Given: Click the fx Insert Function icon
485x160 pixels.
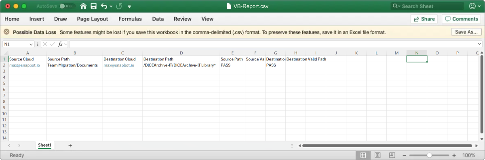Looking at the screenshot, I should click(x=60, y=44).
